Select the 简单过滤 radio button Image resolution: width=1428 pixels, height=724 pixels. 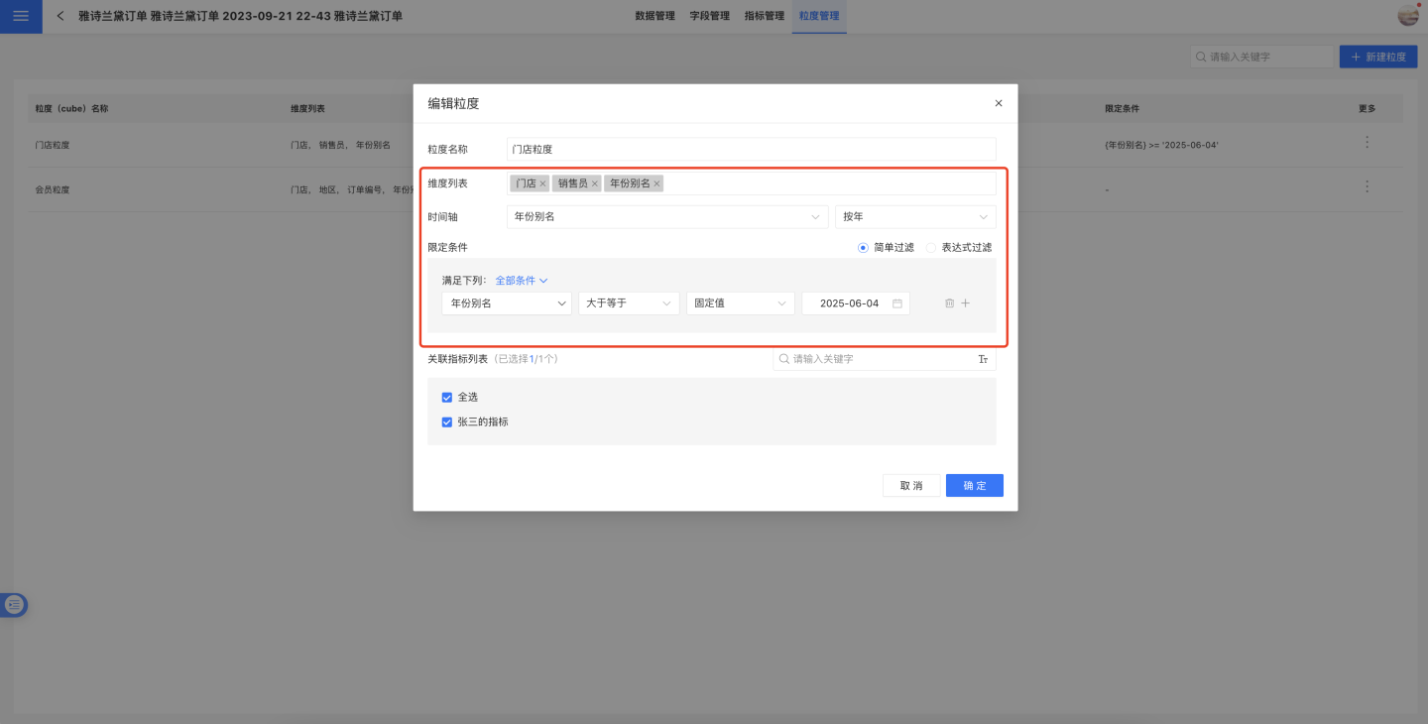(863, 247)
